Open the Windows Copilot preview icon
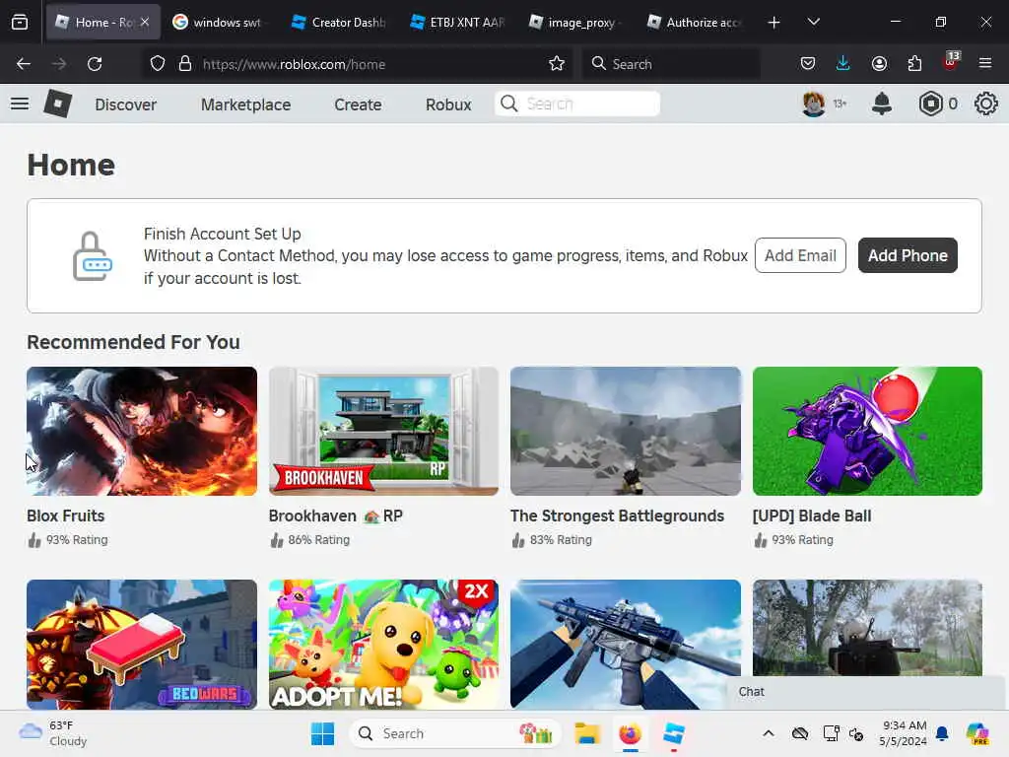This screenshot has width=1009, height=757. [977, 733]
